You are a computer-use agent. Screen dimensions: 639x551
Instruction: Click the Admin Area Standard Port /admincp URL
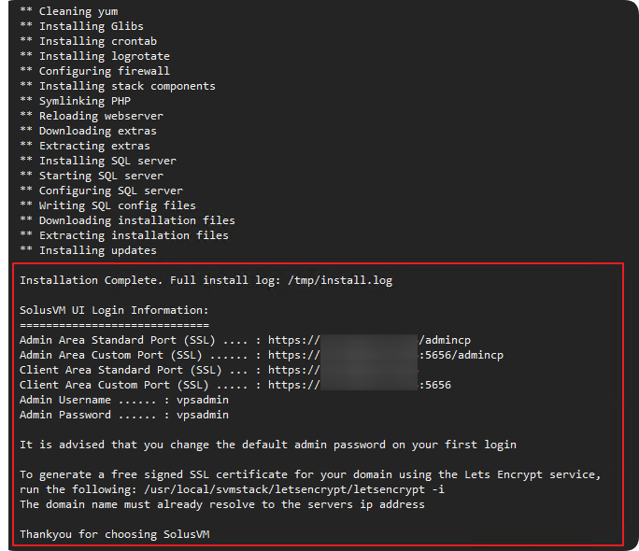point(369,341)
